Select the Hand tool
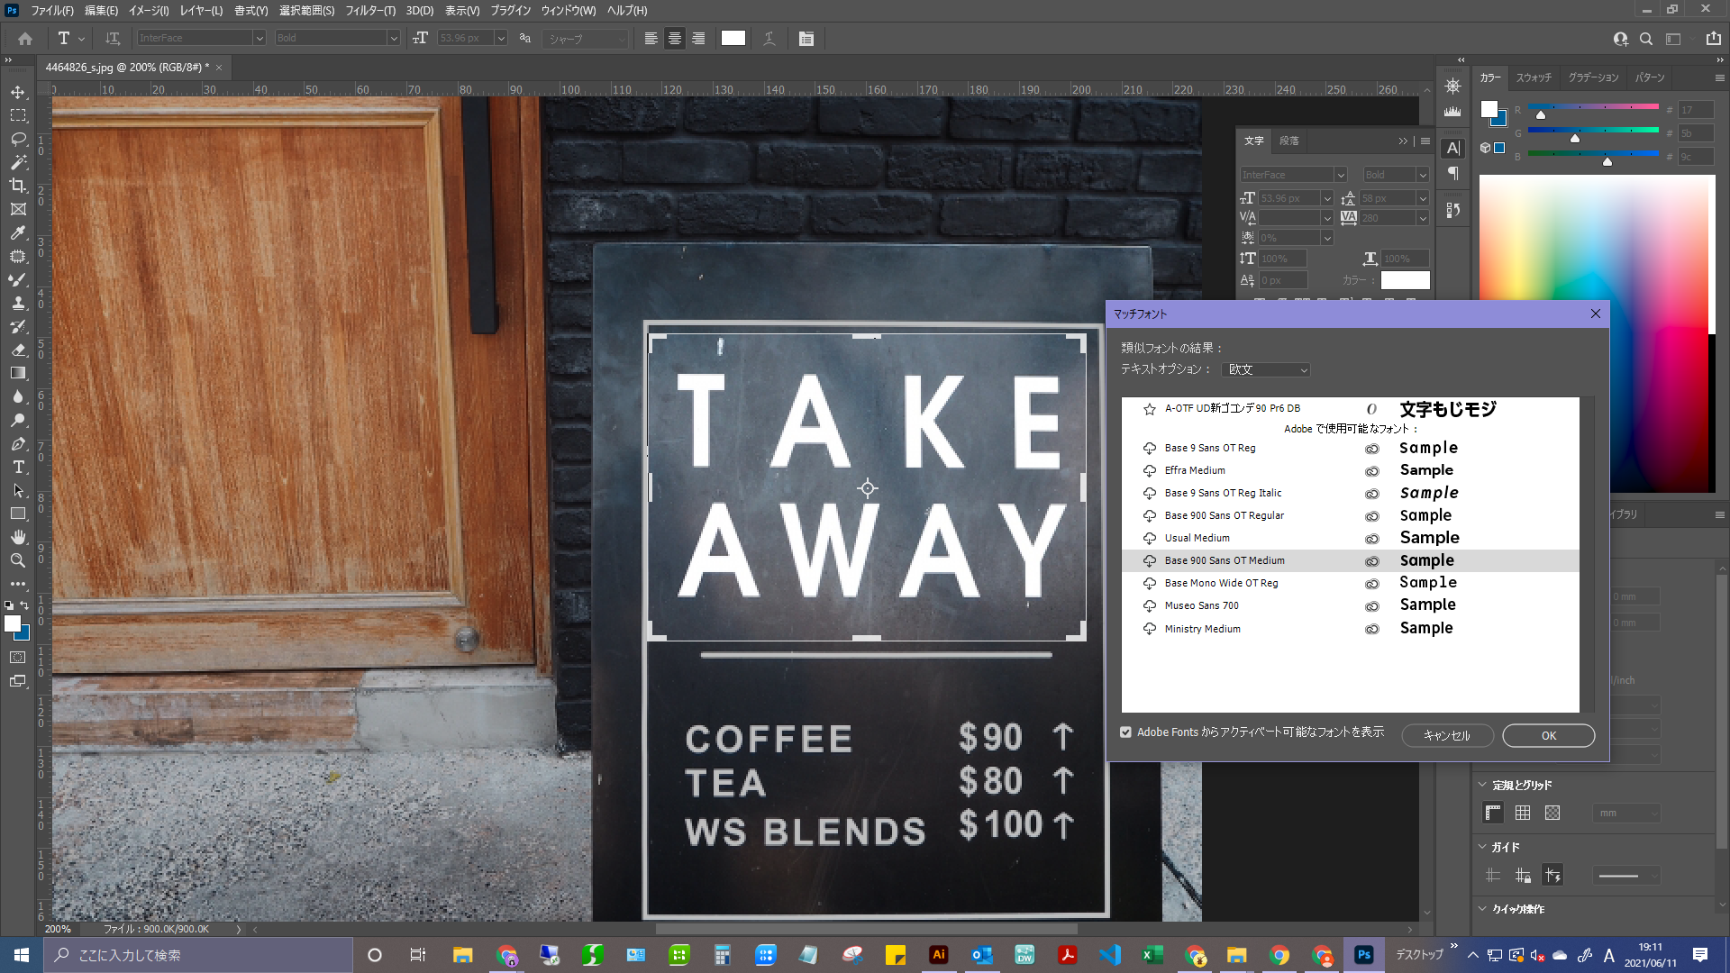The image size is (1730, 973). click(x=18, y=537)
